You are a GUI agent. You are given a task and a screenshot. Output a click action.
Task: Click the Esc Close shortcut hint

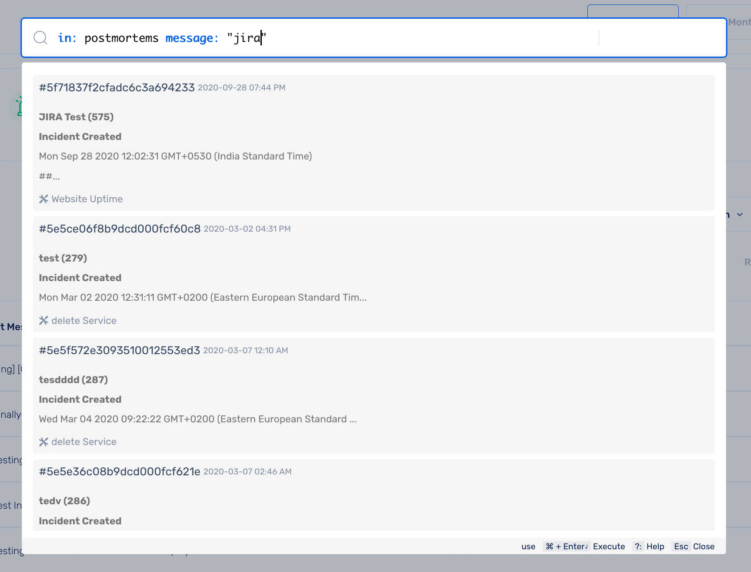tap(693, 547)
